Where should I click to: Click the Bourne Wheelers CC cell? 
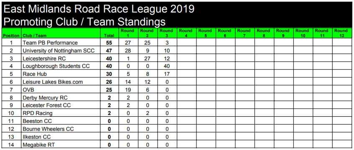pos(61,129)
